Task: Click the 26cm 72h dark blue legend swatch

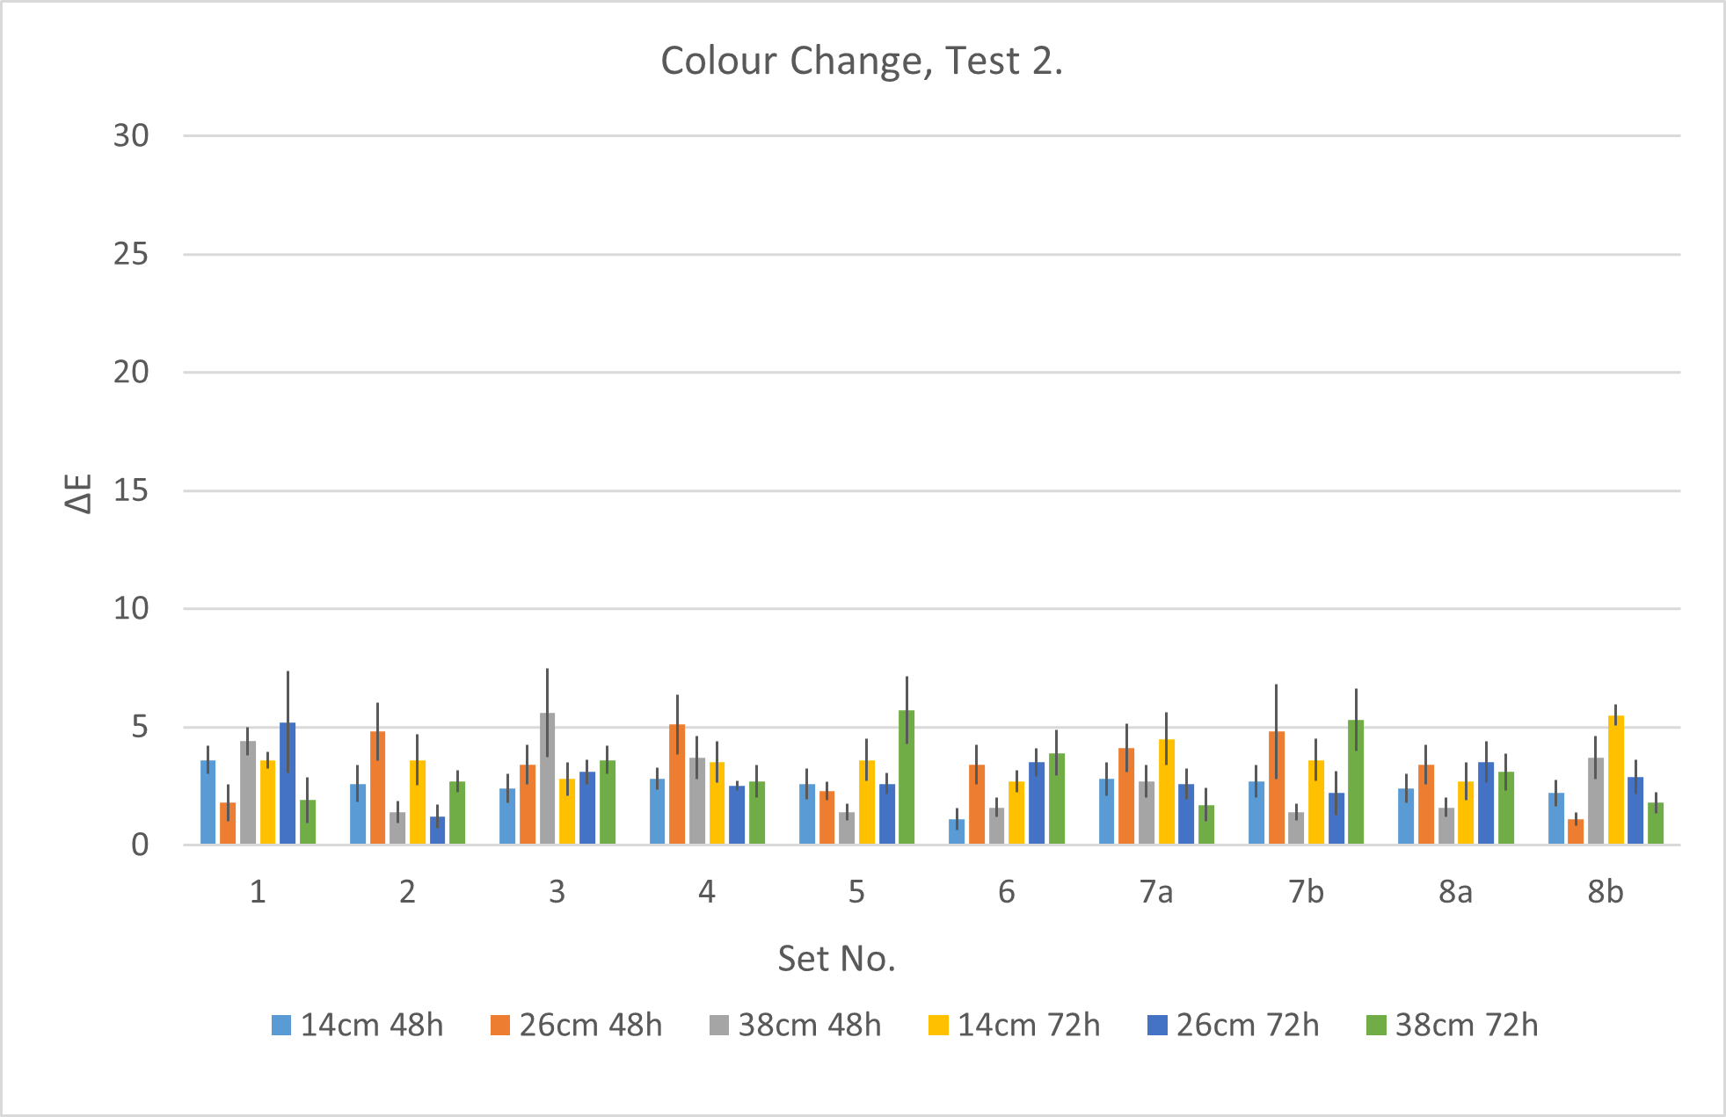Action: tap(1157, 1026)
